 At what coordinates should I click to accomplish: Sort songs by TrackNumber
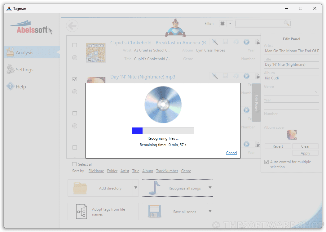click(x=167, y=171)
